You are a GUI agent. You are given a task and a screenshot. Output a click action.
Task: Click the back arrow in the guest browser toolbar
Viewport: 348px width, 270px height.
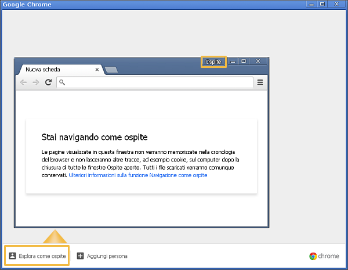23,82
